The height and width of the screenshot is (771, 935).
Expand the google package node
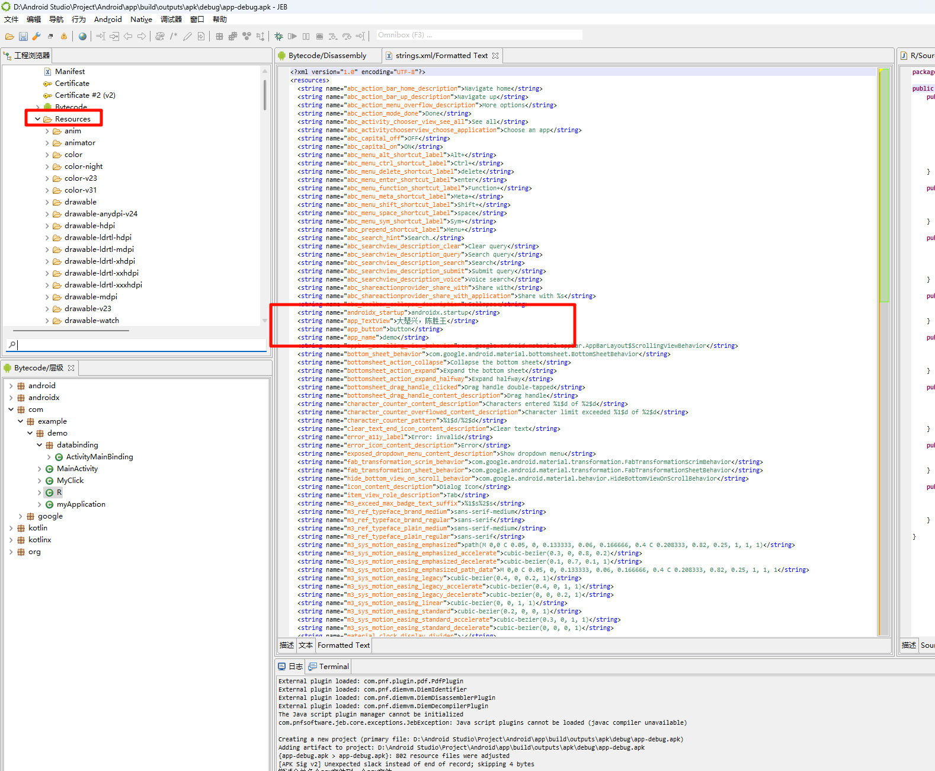tap(21, 516)
